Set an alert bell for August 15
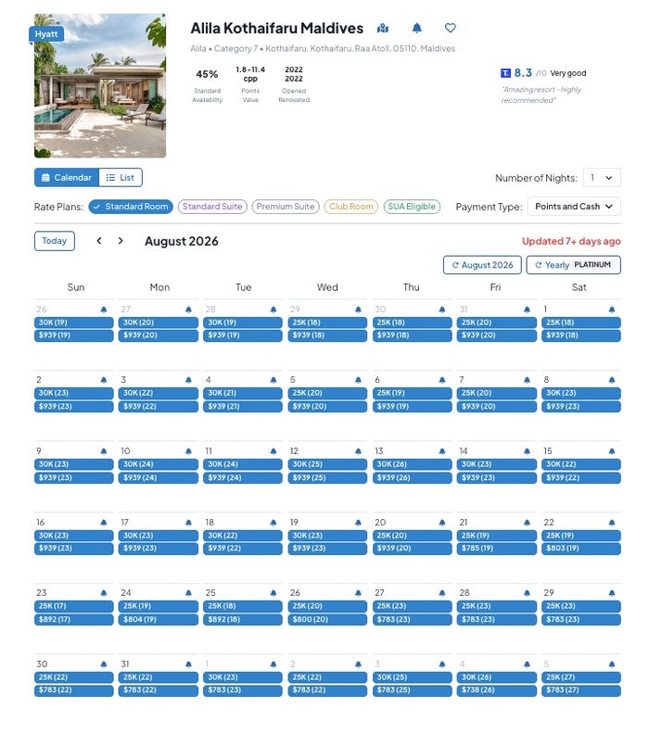This screenshot has width=649, height=733. point(612,451)
